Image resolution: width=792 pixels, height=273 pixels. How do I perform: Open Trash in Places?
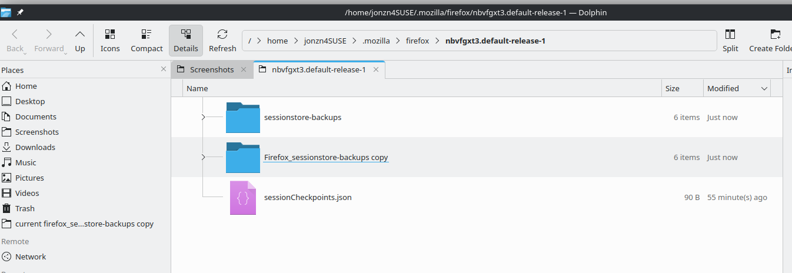85,208
